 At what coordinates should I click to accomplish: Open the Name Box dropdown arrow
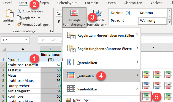click(26, 40)
